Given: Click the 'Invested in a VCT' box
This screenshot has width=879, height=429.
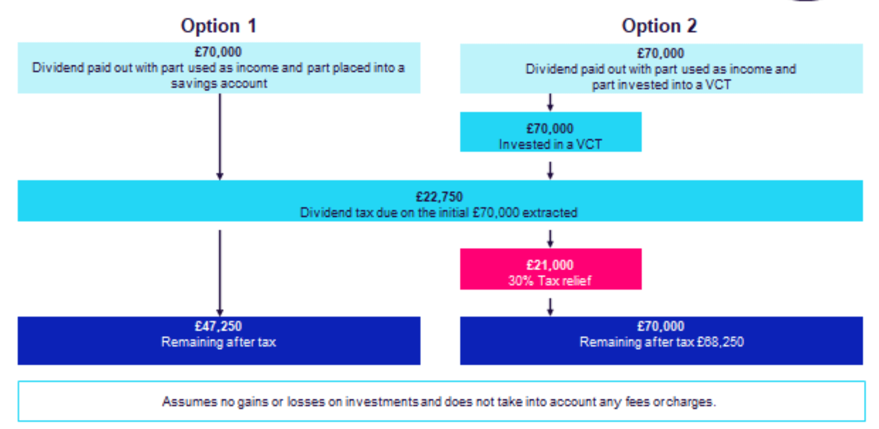Looking at the screenshot, I should tap(551, 132).
